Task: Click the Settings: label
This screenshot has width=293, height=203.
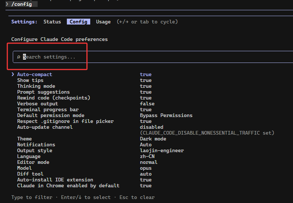Action: pos(24,22)
